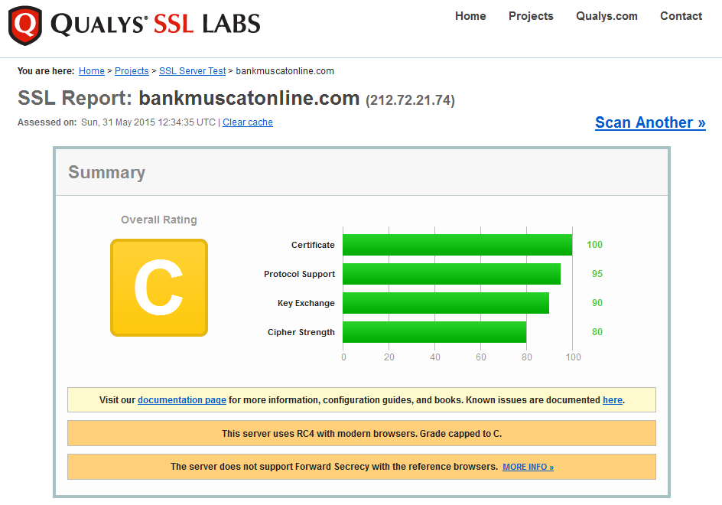The height and width of the screenshot is (505, 722).
Task: Click the 'Certificate' chart label
Action: (313, 245)
